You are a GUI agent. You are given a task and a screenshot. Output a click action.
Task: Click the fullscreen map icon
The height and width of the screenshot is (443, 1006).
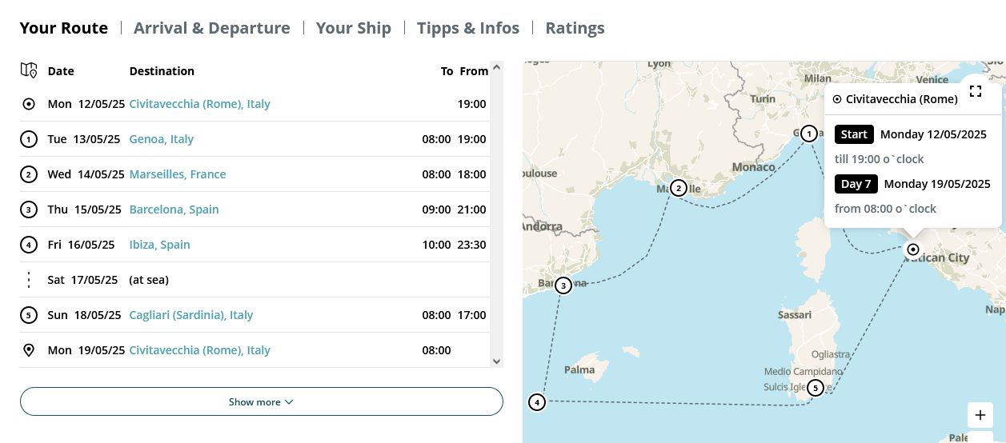[975, 91]
